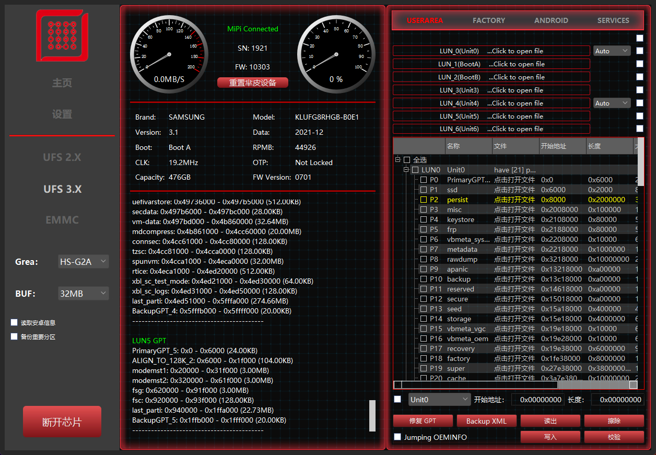Image resolution: width=656 pixels, height=455 pixels.
Task: Click the Backup XML button
Action: (x=487, y=421)
